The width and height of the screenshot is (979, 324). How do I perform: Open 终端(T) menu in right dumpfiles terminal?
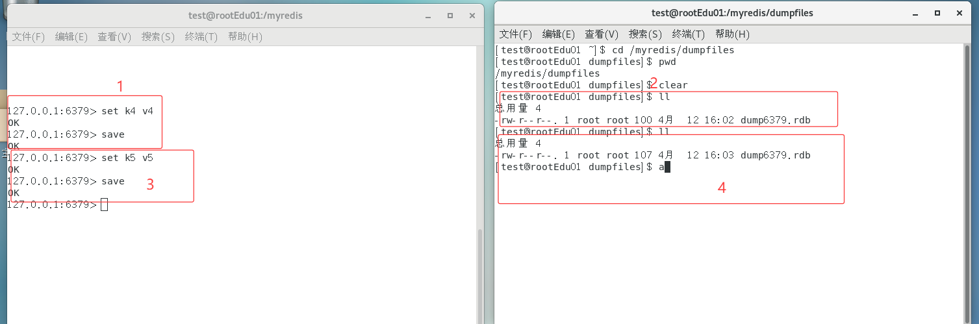click(x=689, y=34)
